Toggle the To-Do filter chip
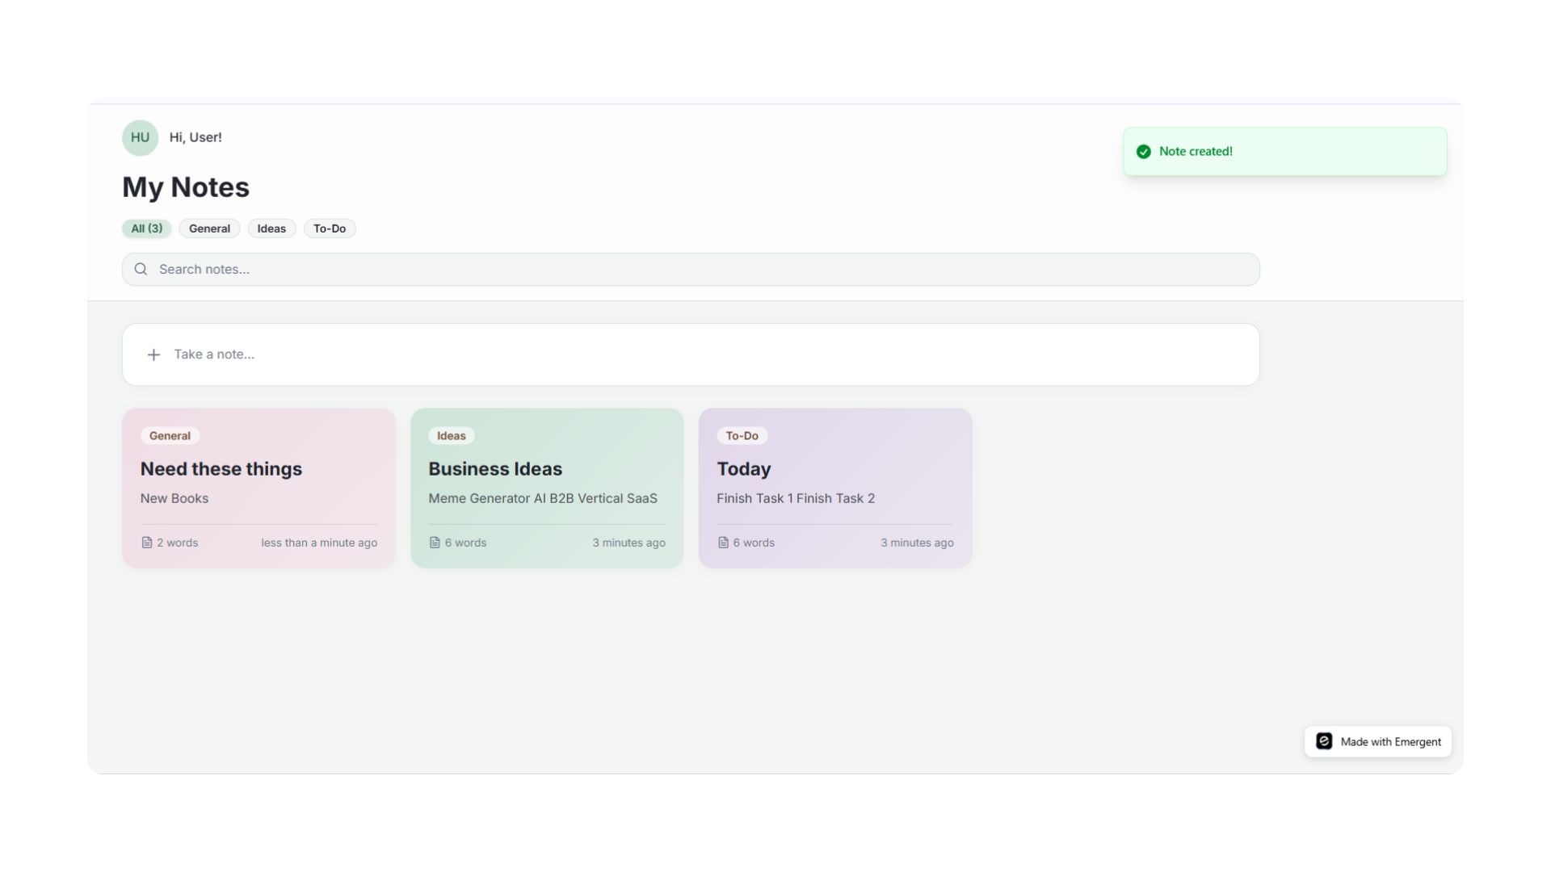 point(330,228)
